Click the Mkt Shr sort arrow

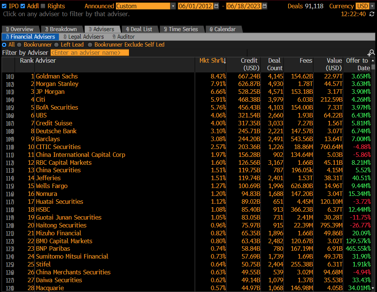click(225, 61)
